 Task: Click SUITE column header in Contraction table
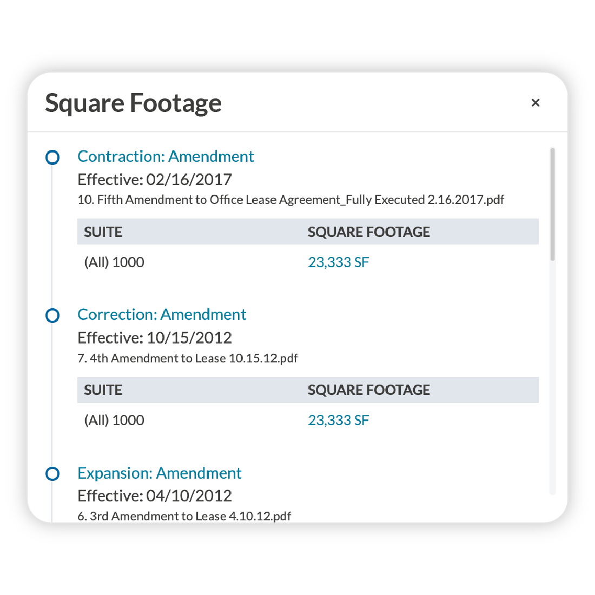click(x=103, y=232)
